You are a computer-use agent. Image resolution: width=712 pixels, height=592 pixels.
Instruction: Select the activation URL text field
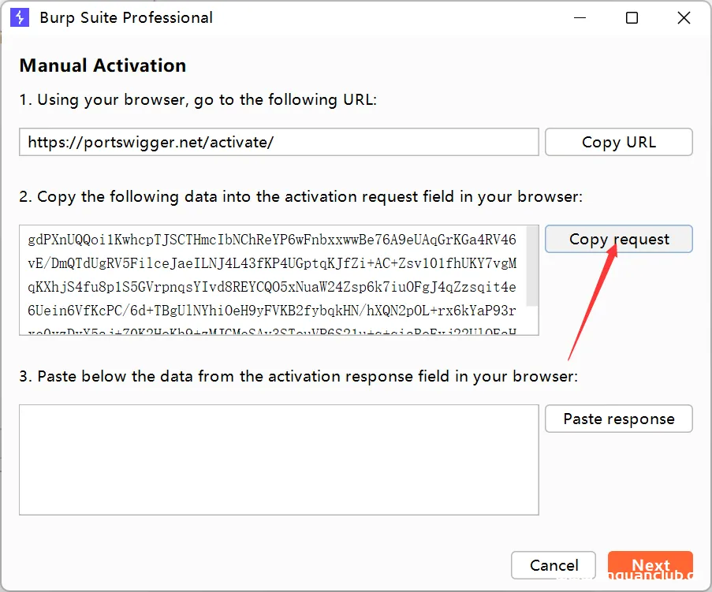(279, 142)
